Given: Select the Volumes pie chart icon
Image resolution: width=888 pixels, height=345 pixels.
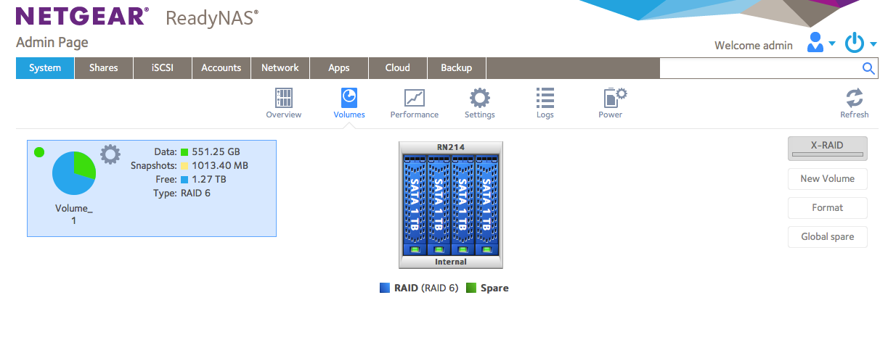Looking at the screenshot, I should click(349, 99).
